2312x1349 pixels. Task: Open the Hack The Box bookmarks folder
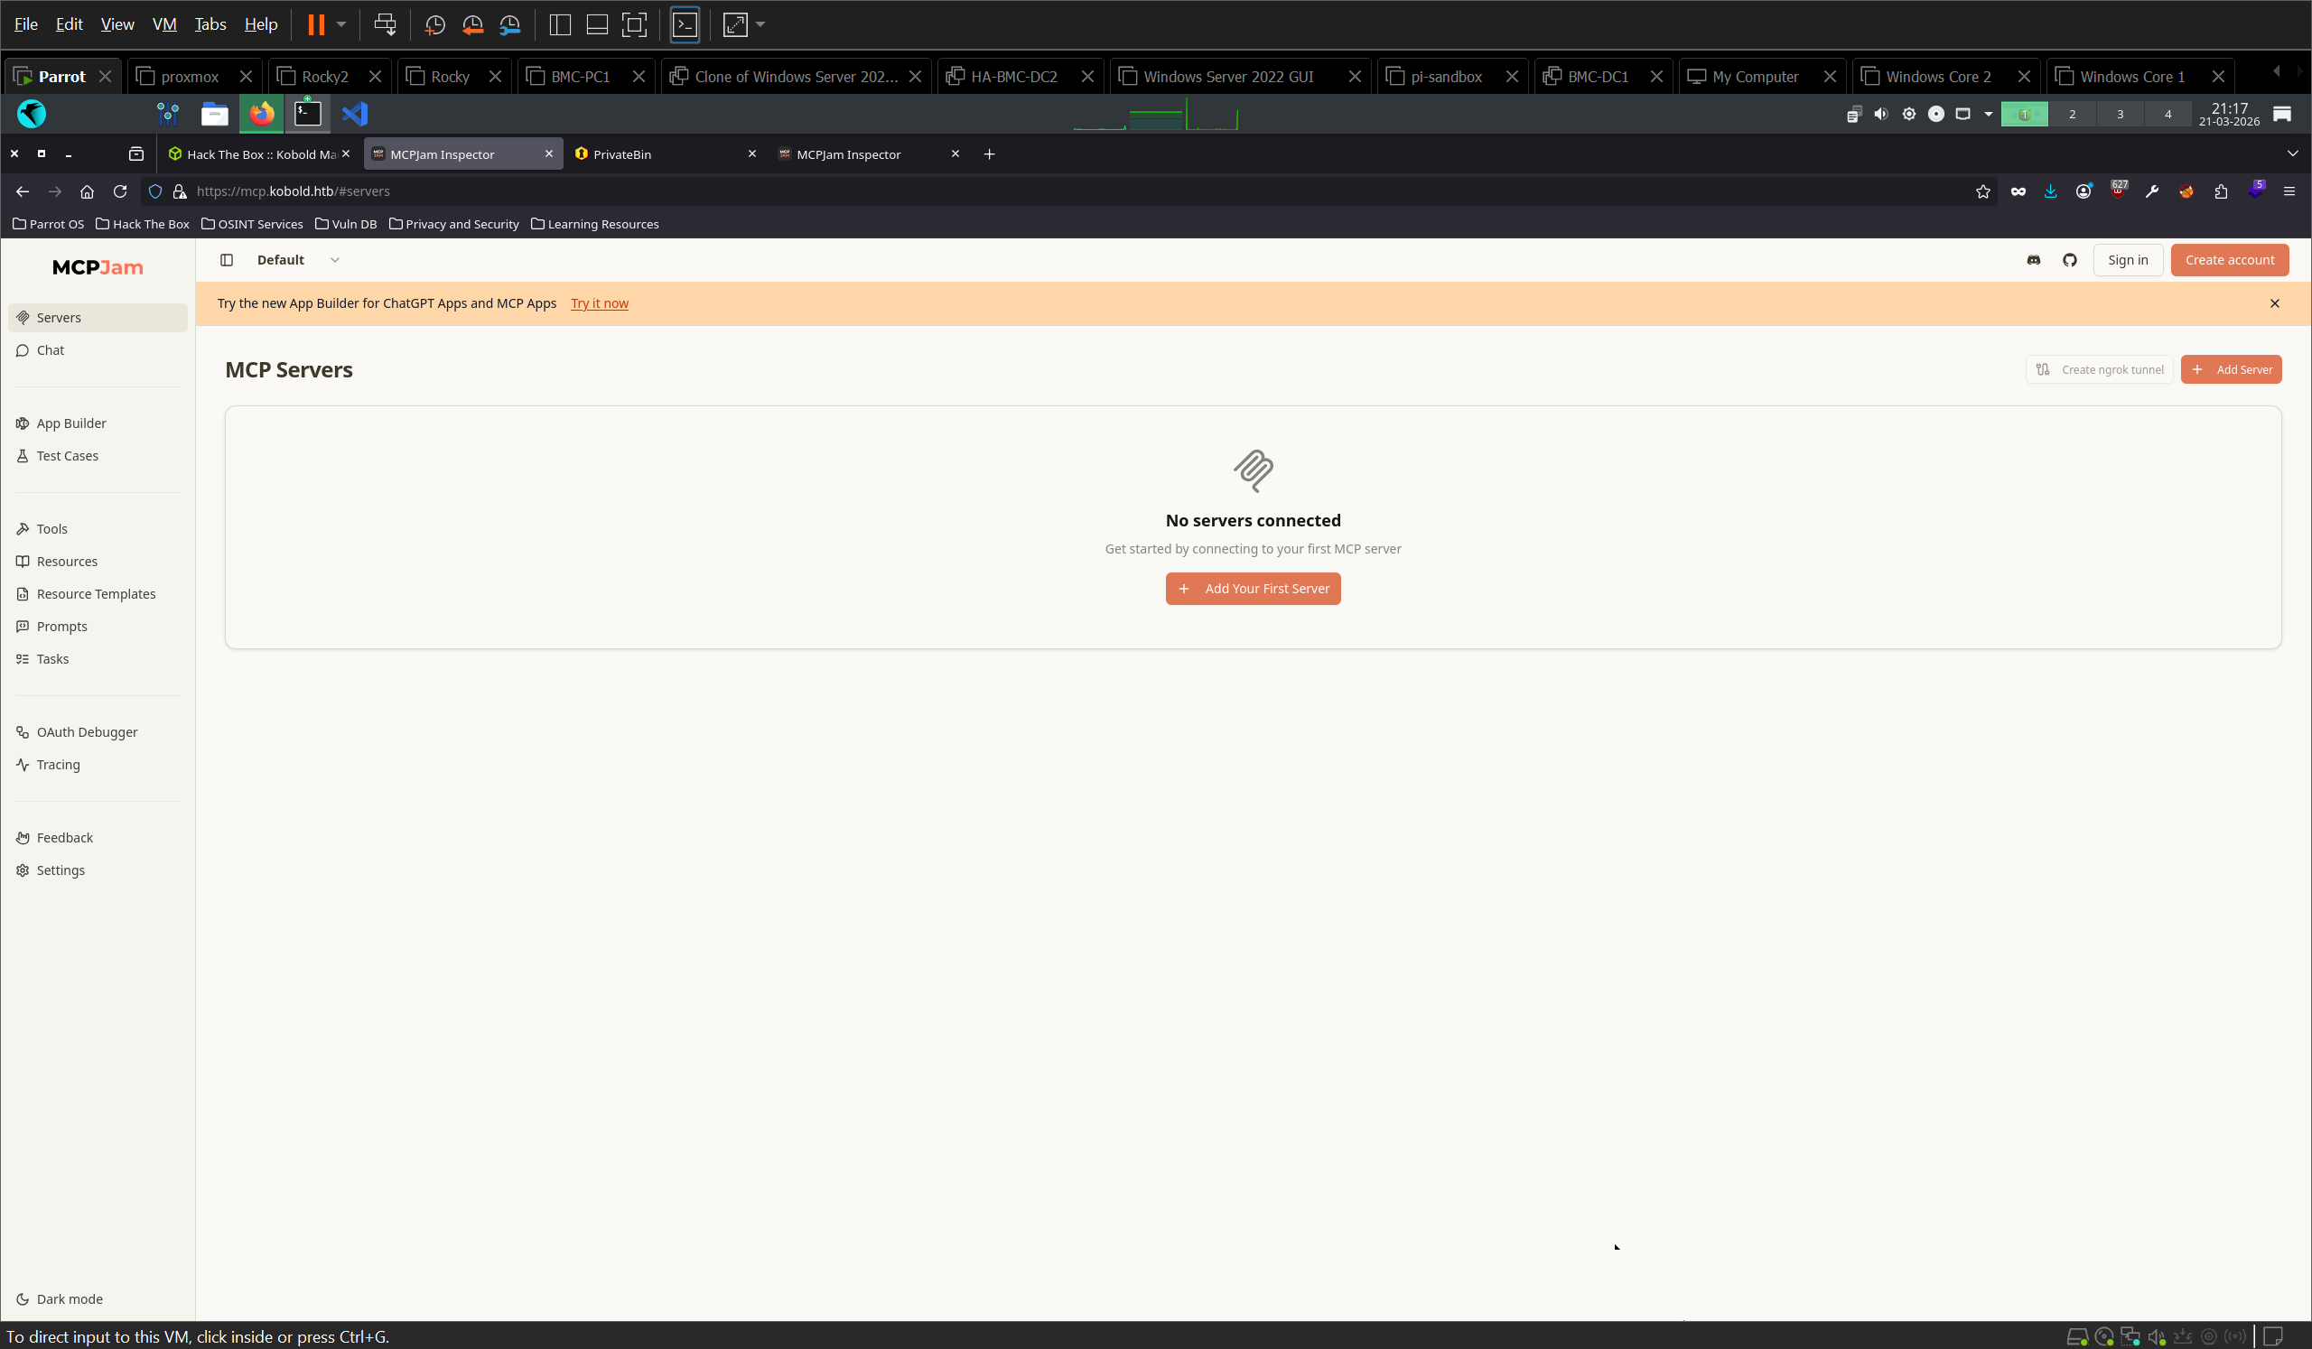coord(142,224)
